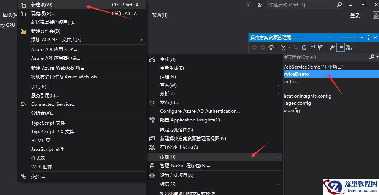The image size is (379, 195).
Task: Toggle Show All Files in Solution Explorer
Action: (321, 47)
